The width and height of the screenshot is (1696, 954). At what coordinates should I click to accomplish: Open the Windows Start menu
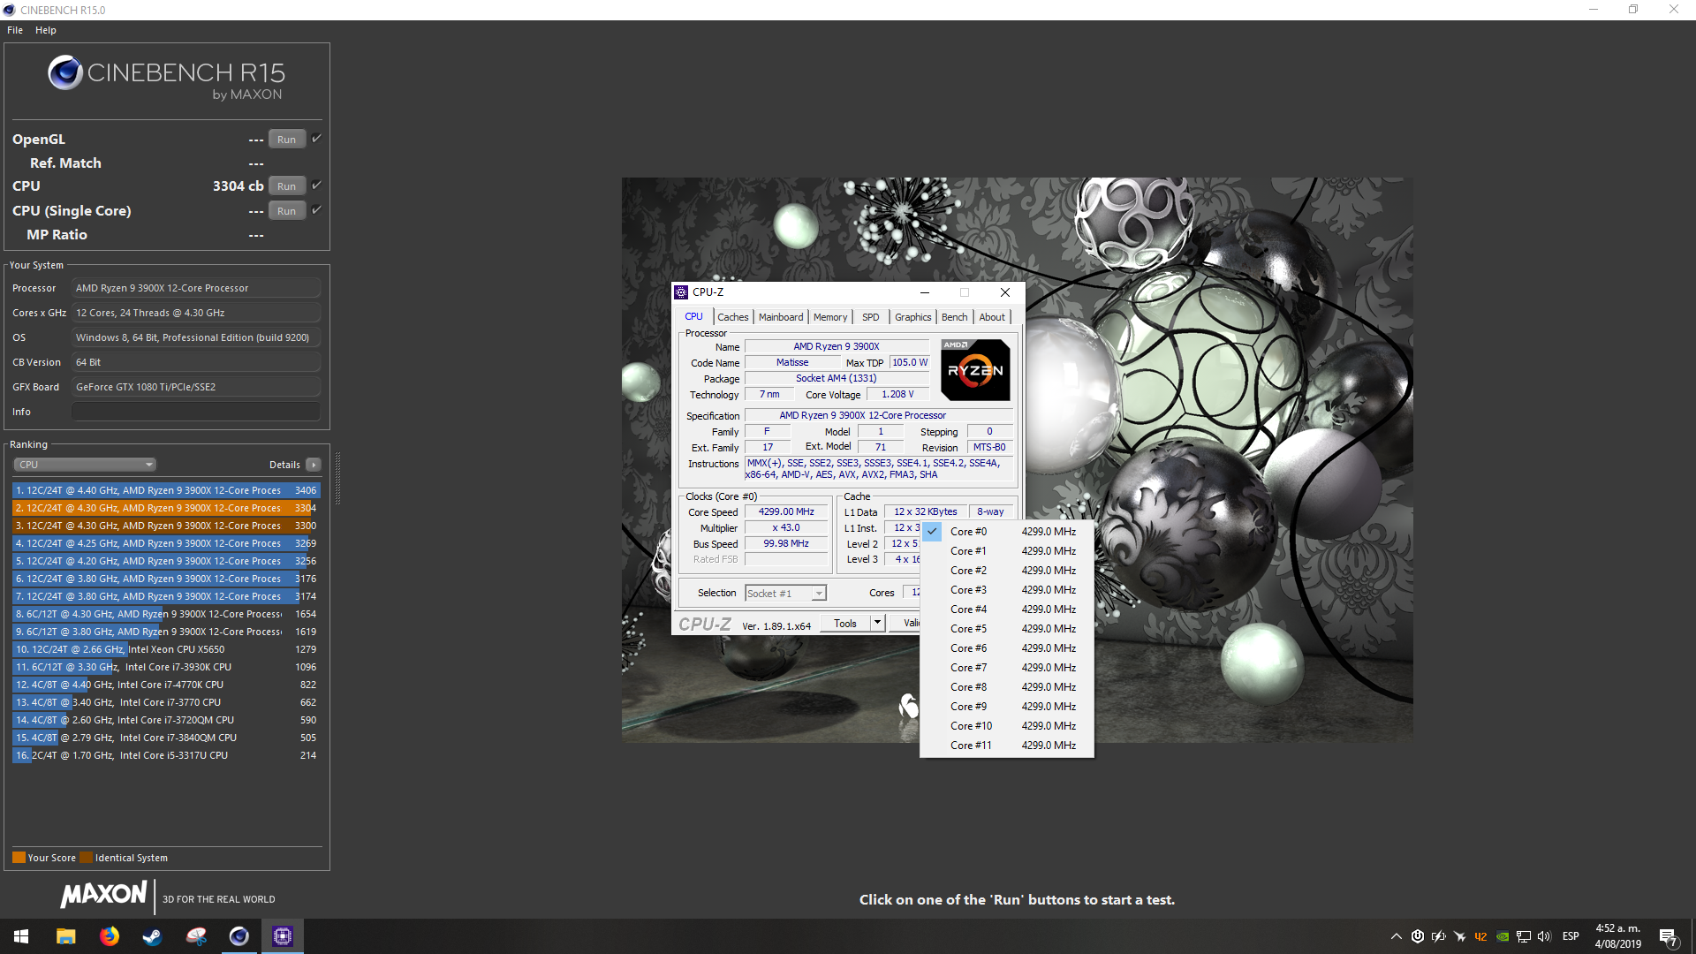click(x=21, y=936)
